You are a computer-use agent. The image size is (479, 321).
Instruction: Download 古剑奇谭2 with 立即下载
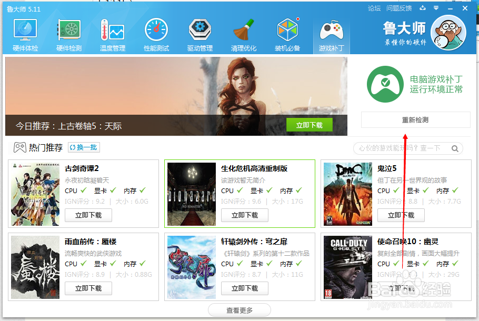(x=88, y=215)
